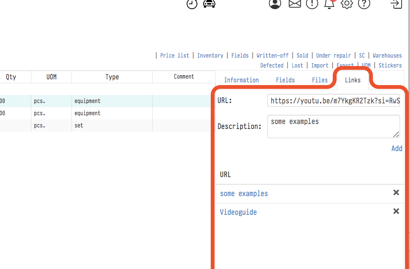Viewport: 410px width, 269px height.
Task: Open the Videoguide link
Action: pyautogui.click(x=238, y=212)
